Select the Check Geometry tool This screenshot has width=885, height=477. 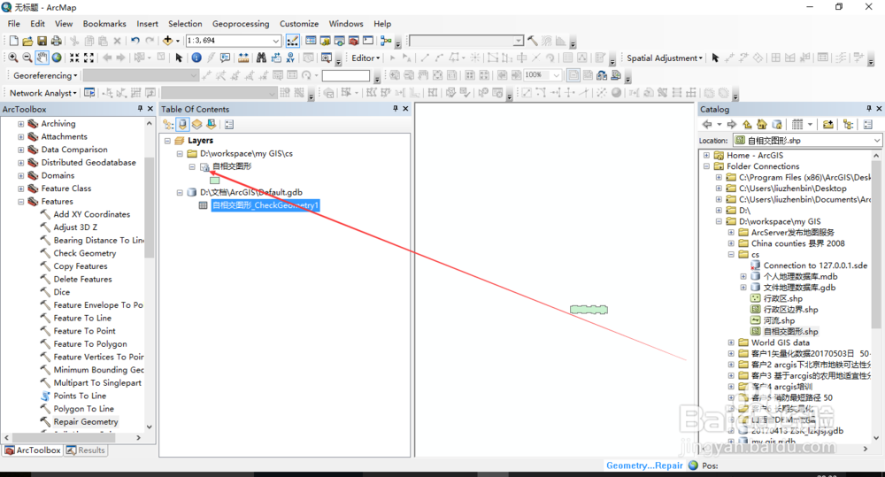[85, 253]
